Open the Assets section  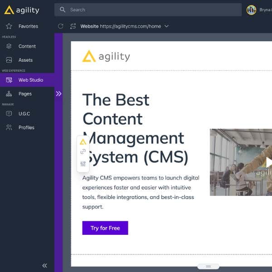(x=25, y=60)
